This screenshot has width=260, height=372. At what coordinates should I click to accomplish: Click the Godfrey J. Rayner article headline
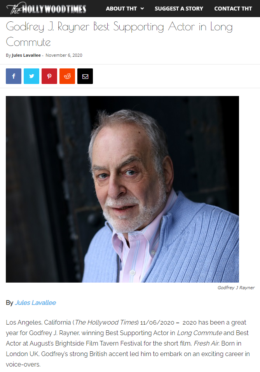[119, 34]
